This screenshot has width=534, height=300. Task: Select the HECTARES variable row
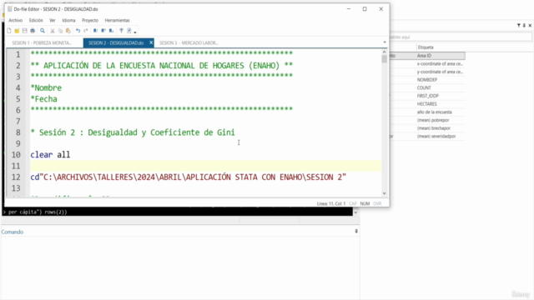point(427,103)
